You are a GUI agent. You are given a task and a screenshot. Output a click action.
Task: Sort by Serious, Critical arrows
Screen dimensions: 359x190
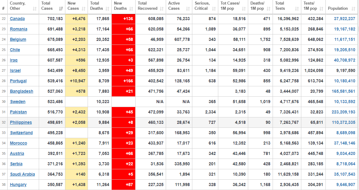214,9
